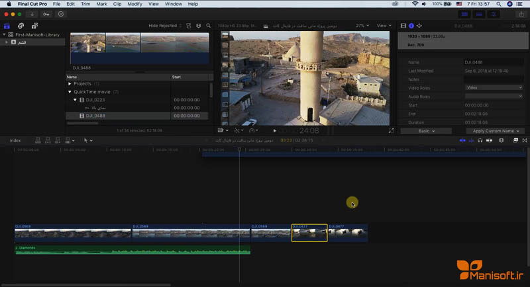Select the Info inspector icon
This screenshot has height=287, width=530.
(411, 26)
